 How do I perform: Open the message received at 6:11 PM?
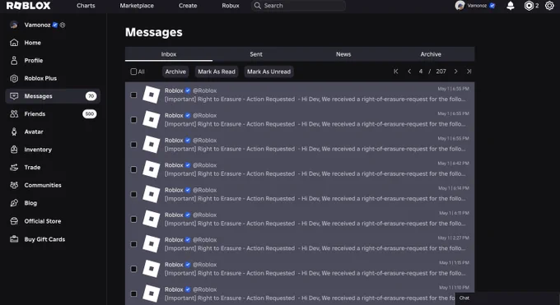pos(300,220)
